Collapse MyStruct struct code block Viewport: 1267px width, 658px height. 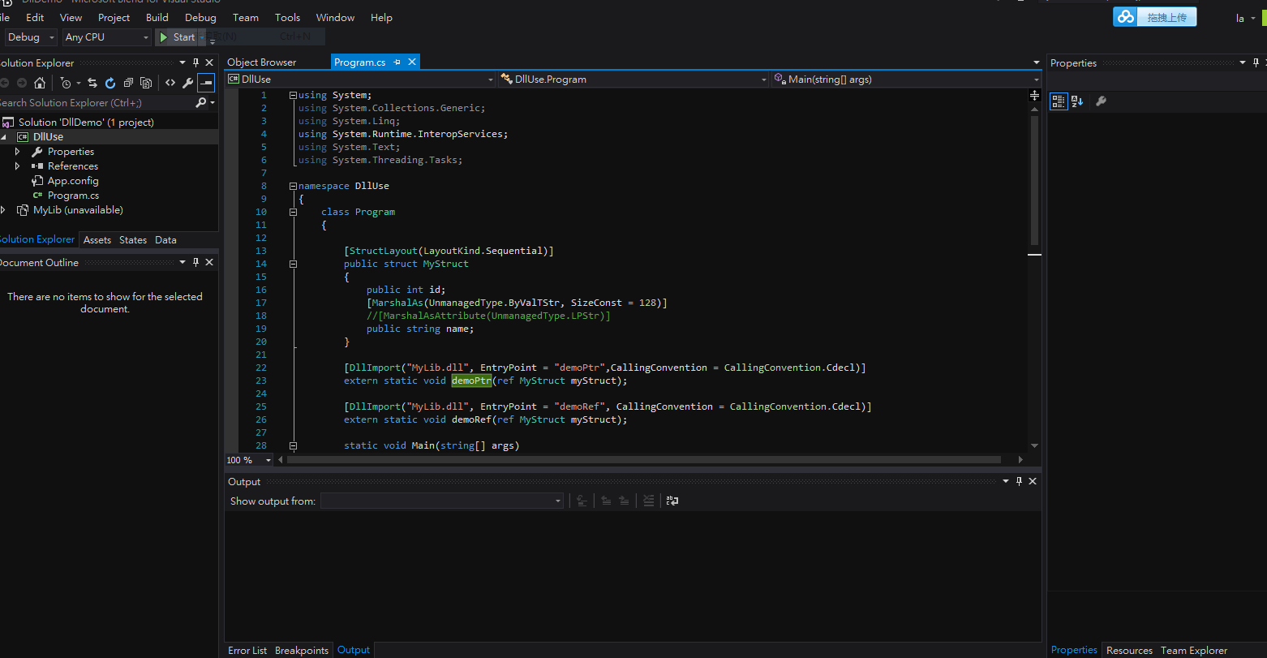coord(293,264)
